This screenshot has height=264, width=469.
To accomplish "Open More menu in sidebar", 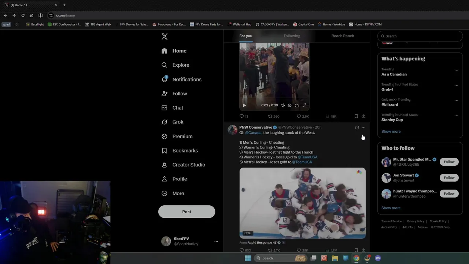I will pyautogui.click(x=173, y=193).
